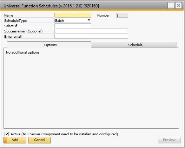This screenshot has height=148, width=185.
Task: Close the Universal Function Schedules window
Action: pyautogui.click(x=178, y=6)
